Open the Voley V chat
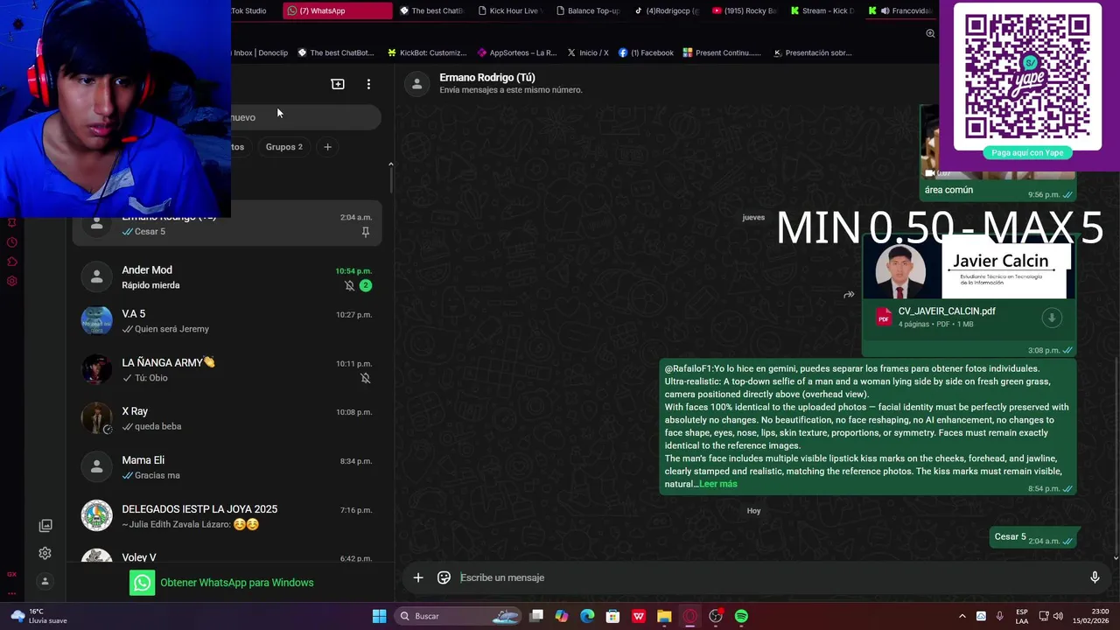Image resolution: width=1120 pixels, height=630 pixels. [x=227, y=556]
